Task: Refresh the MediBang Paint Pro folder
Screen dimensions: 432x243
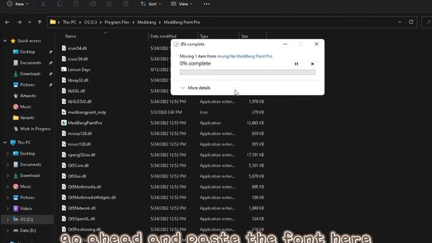Action: 411,22
